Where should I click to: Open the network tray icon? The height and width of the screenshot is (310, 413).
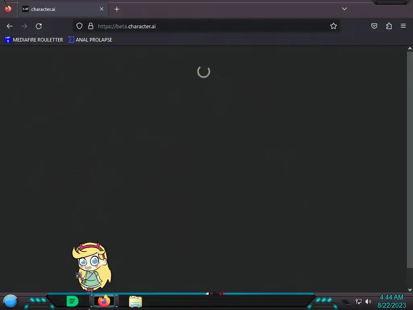click(359, 301)
